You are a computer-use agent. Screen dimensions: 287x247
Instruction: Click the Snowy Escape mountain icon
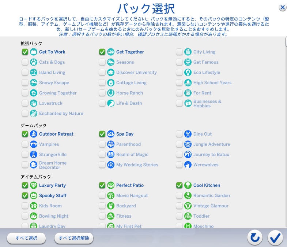(34, 83)
